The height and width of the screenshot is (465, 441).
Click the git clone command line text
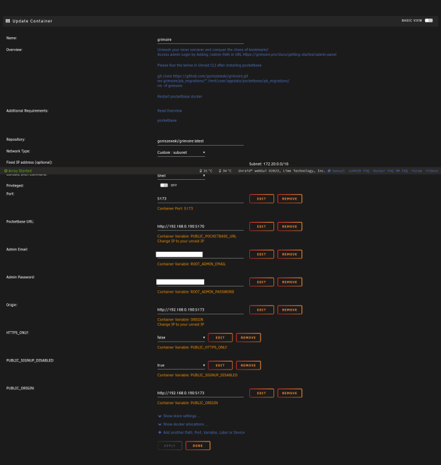point(203,76)
